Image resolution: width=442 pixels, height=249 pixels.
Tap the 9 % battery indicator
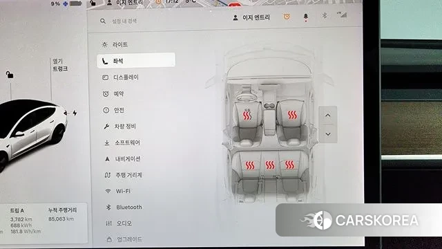point(66,3)
